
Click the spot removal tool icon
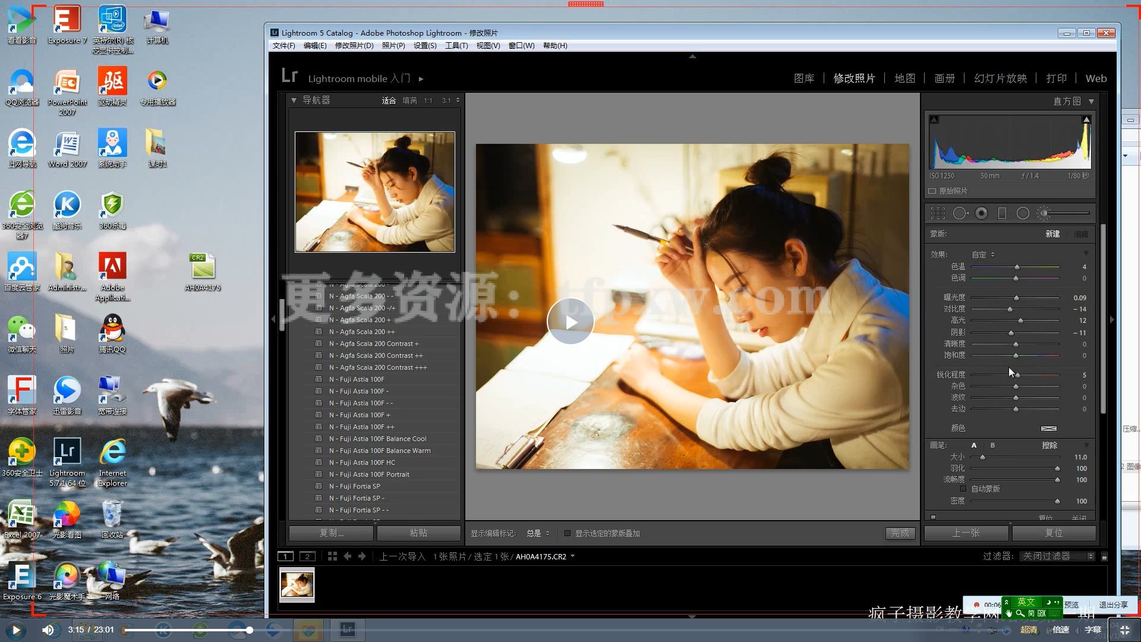pyautogui.click(x=961, y=212)
